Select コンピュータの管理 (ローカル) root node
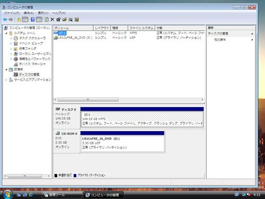The image size is (265, 199). click(x=29, y=28)
